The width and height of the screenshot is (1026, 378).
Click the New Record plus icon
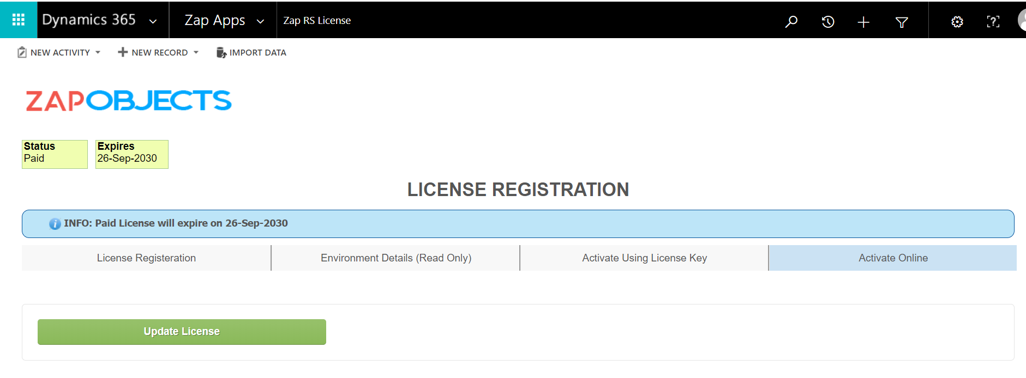coord(123,52)
